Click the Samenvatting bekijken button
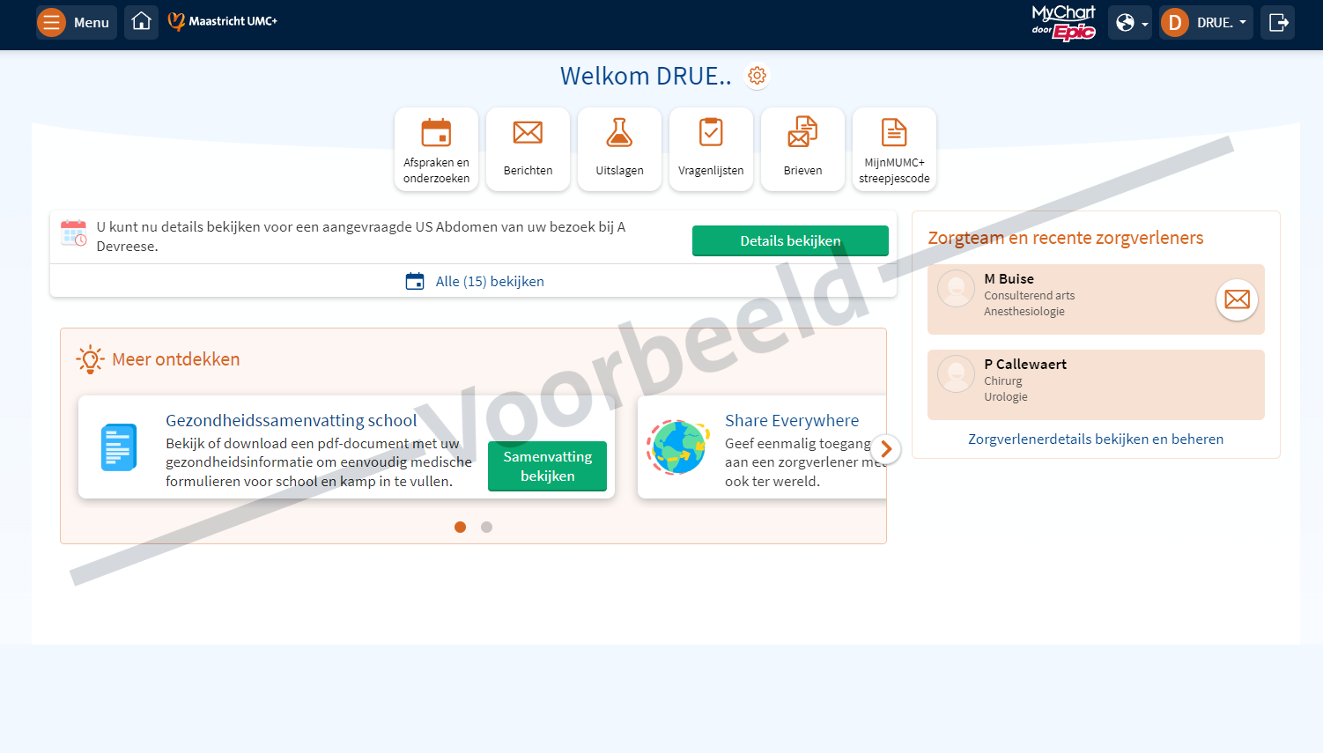Image resolution: width=1323 pixels, height=753 pixels. coord(547,466)
